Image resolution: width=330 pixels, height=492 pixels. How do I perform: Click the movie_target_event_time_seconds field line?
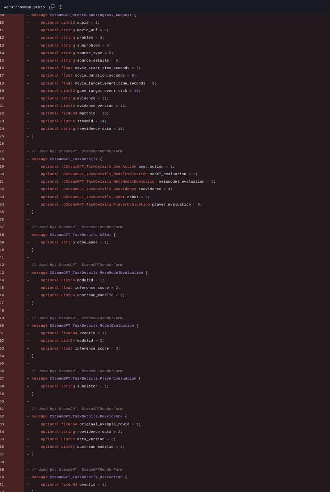pos(99,83)
